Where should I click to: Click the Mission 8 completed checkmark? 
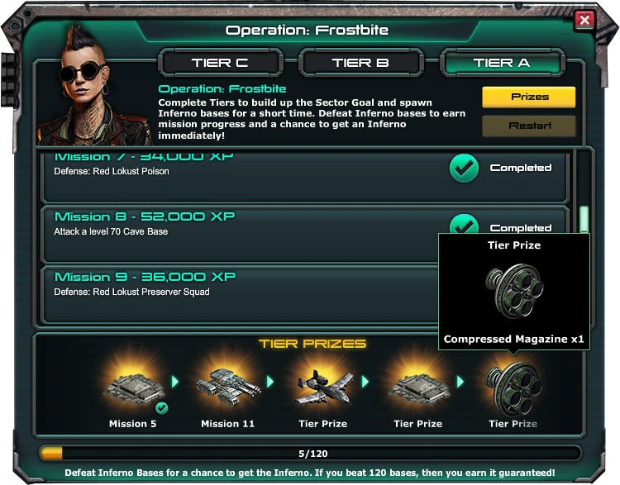[465, 226]
